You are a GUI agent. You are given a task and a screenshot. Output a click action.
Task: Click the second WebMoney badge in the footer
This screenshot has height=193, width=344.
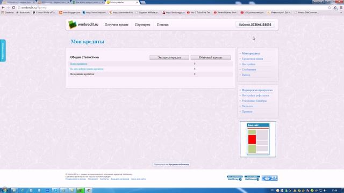(x=252, y=178)
